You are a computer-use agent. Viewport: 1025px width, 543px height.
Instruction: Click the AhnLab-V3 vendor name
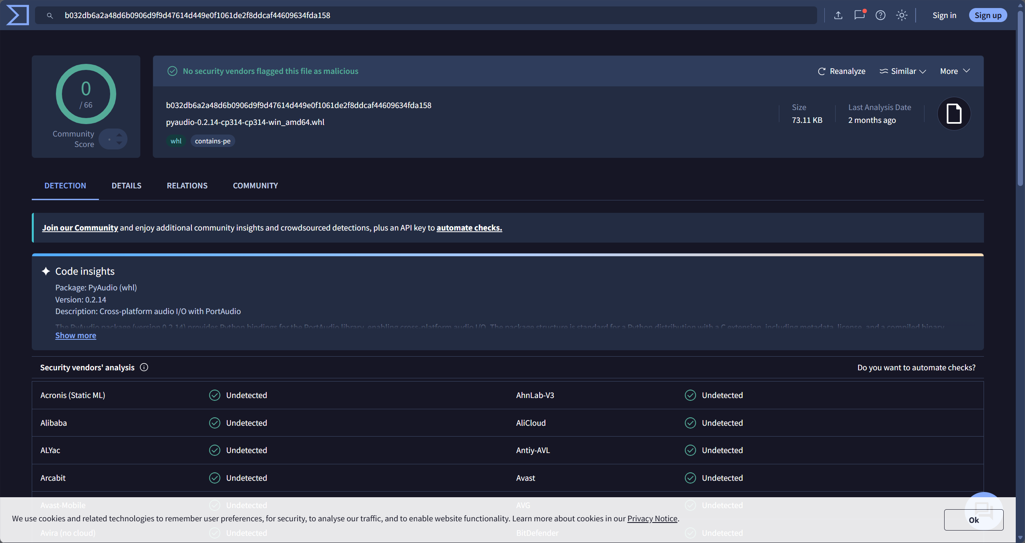(x=535, y=395)
